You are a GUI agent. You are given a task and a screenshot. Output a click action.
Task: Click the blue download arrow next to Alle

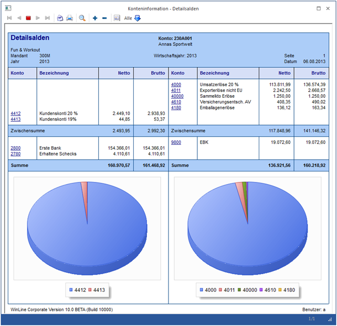click(x=138, y=18)
